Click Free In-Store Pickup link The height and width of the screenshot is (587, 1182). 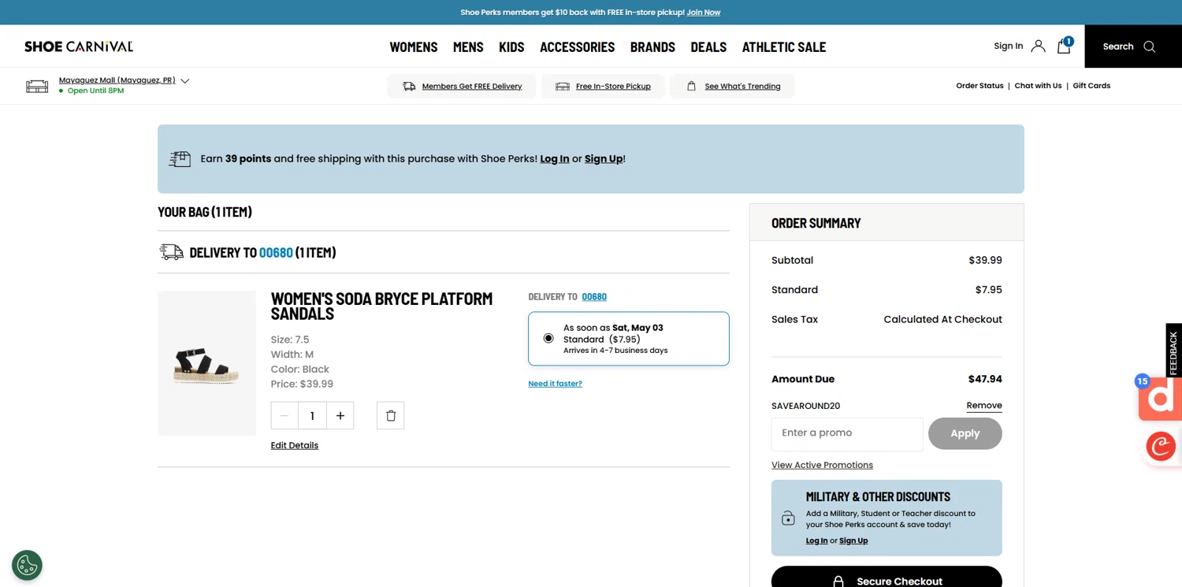pyautogui.click(x=613, y=87)
